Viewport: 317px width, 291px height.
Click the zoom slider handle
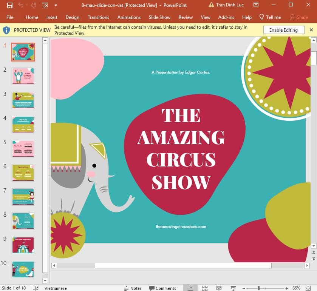coord(258,288)
